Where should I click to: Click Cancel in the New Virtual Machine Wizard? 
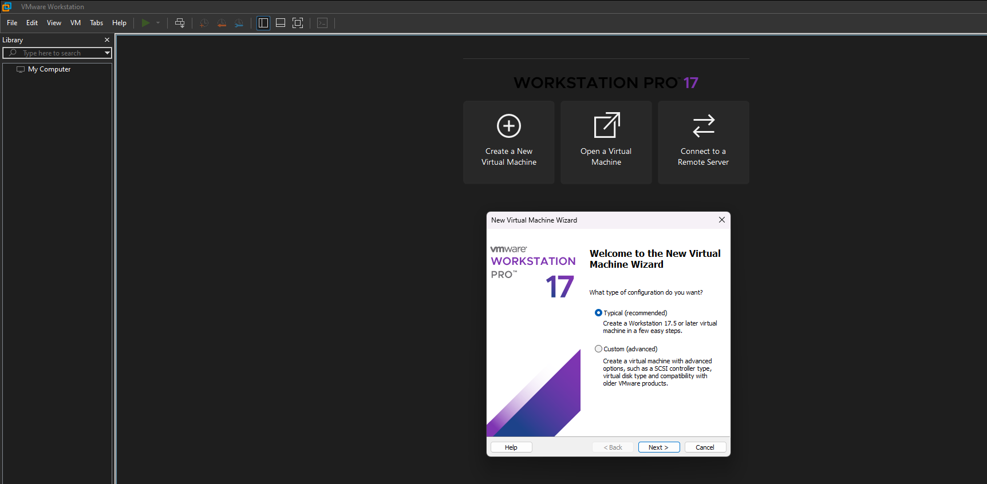[x=705, y=447]
